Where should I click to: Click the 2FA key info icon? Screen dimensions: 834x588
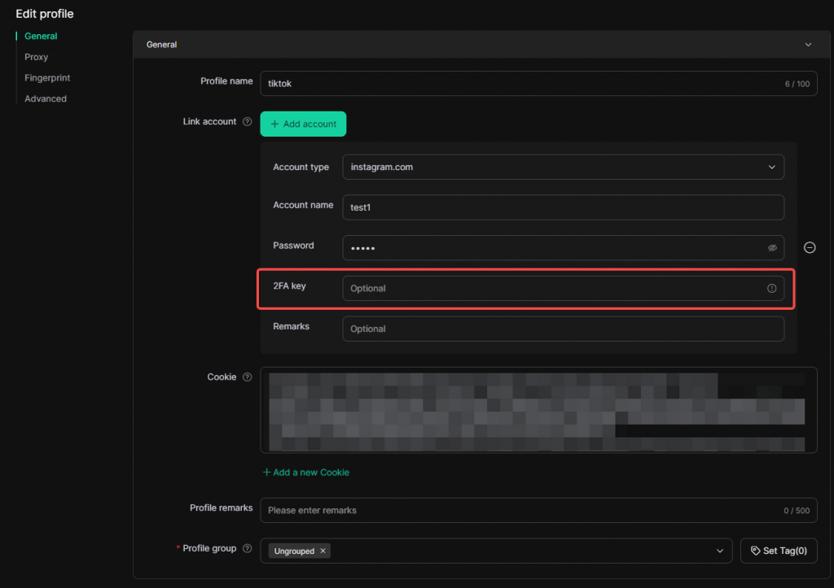point(771,288)
